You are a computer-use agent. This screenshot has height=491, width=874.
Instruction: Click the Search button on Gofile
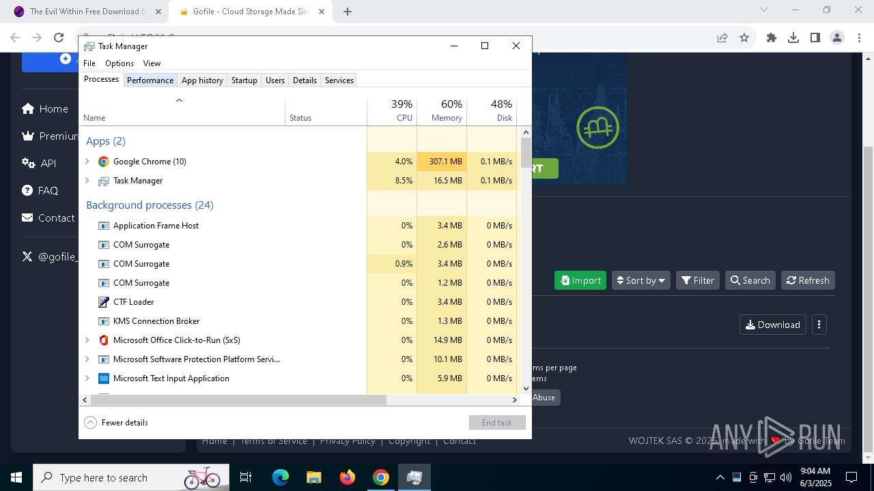pos(750,280)
